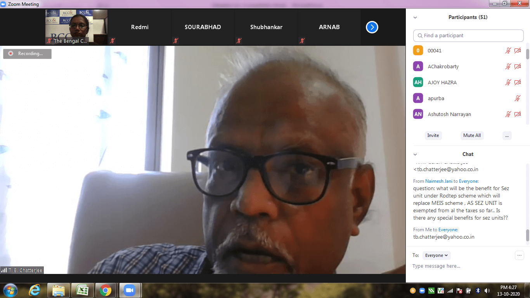Collapse the Participants panel chevron

[415, 17]
